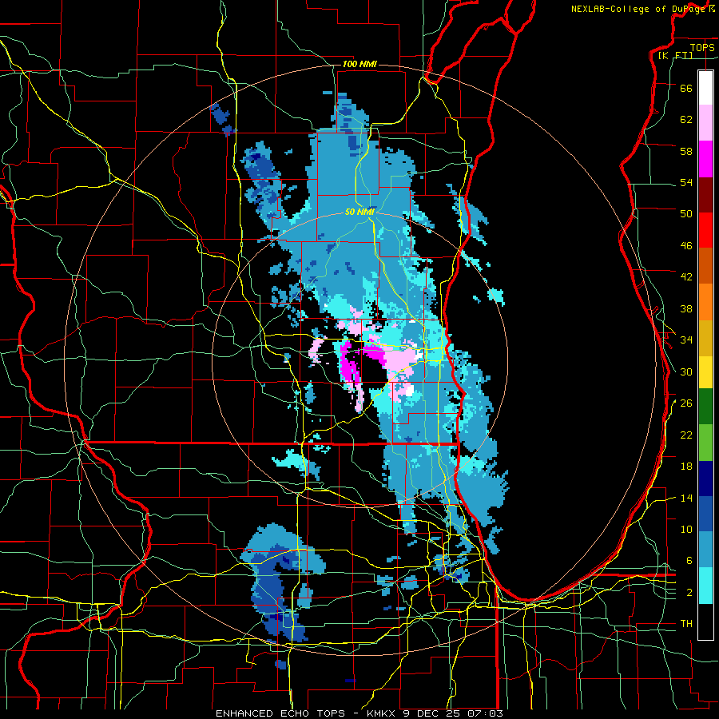Image resolution: width=719 pixels, height=719 pixels.
Task: Click the '18' legend value
Action: click(x=686, y=467)
